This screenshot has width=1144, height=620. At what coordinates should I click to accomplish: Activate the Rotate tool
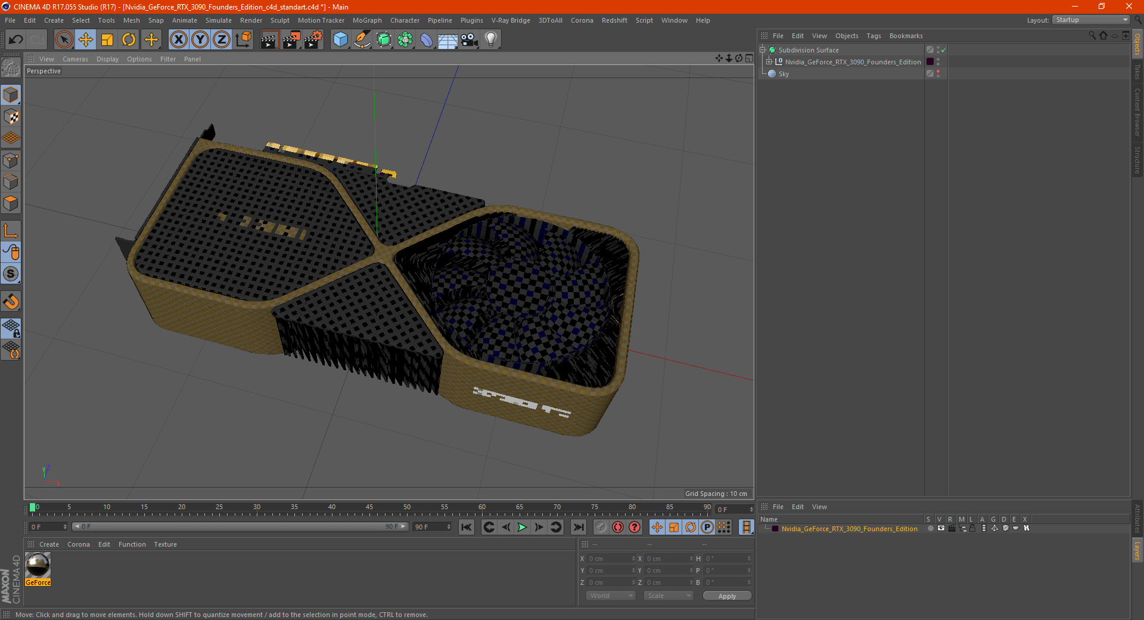pyautogui.click(x=129, y=40)
